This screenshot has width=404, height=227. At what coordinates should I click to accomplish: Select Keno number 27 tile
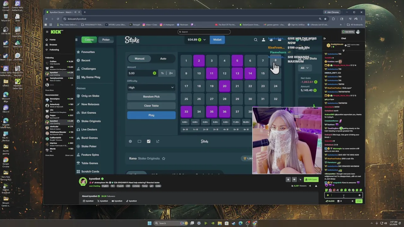click(212, 99)
